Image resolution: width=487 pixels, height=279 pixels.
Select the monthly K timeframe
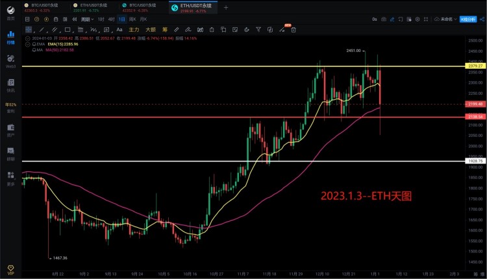(144, 19)
